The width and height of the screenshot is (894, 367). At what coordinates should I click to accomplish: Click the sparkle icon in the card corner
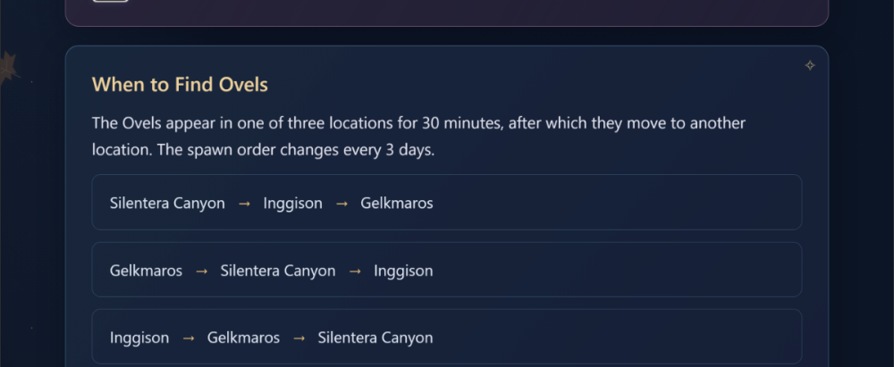point(810,65)
